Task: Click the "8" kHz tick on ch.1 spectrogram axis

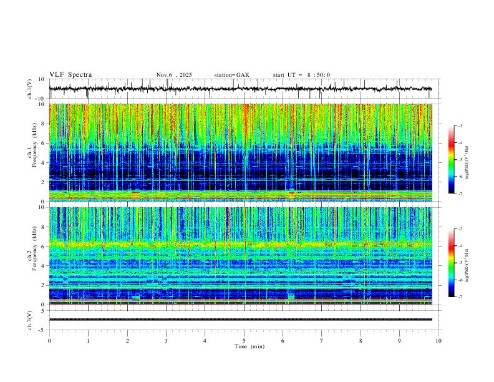Action: [x=42, y=124]
